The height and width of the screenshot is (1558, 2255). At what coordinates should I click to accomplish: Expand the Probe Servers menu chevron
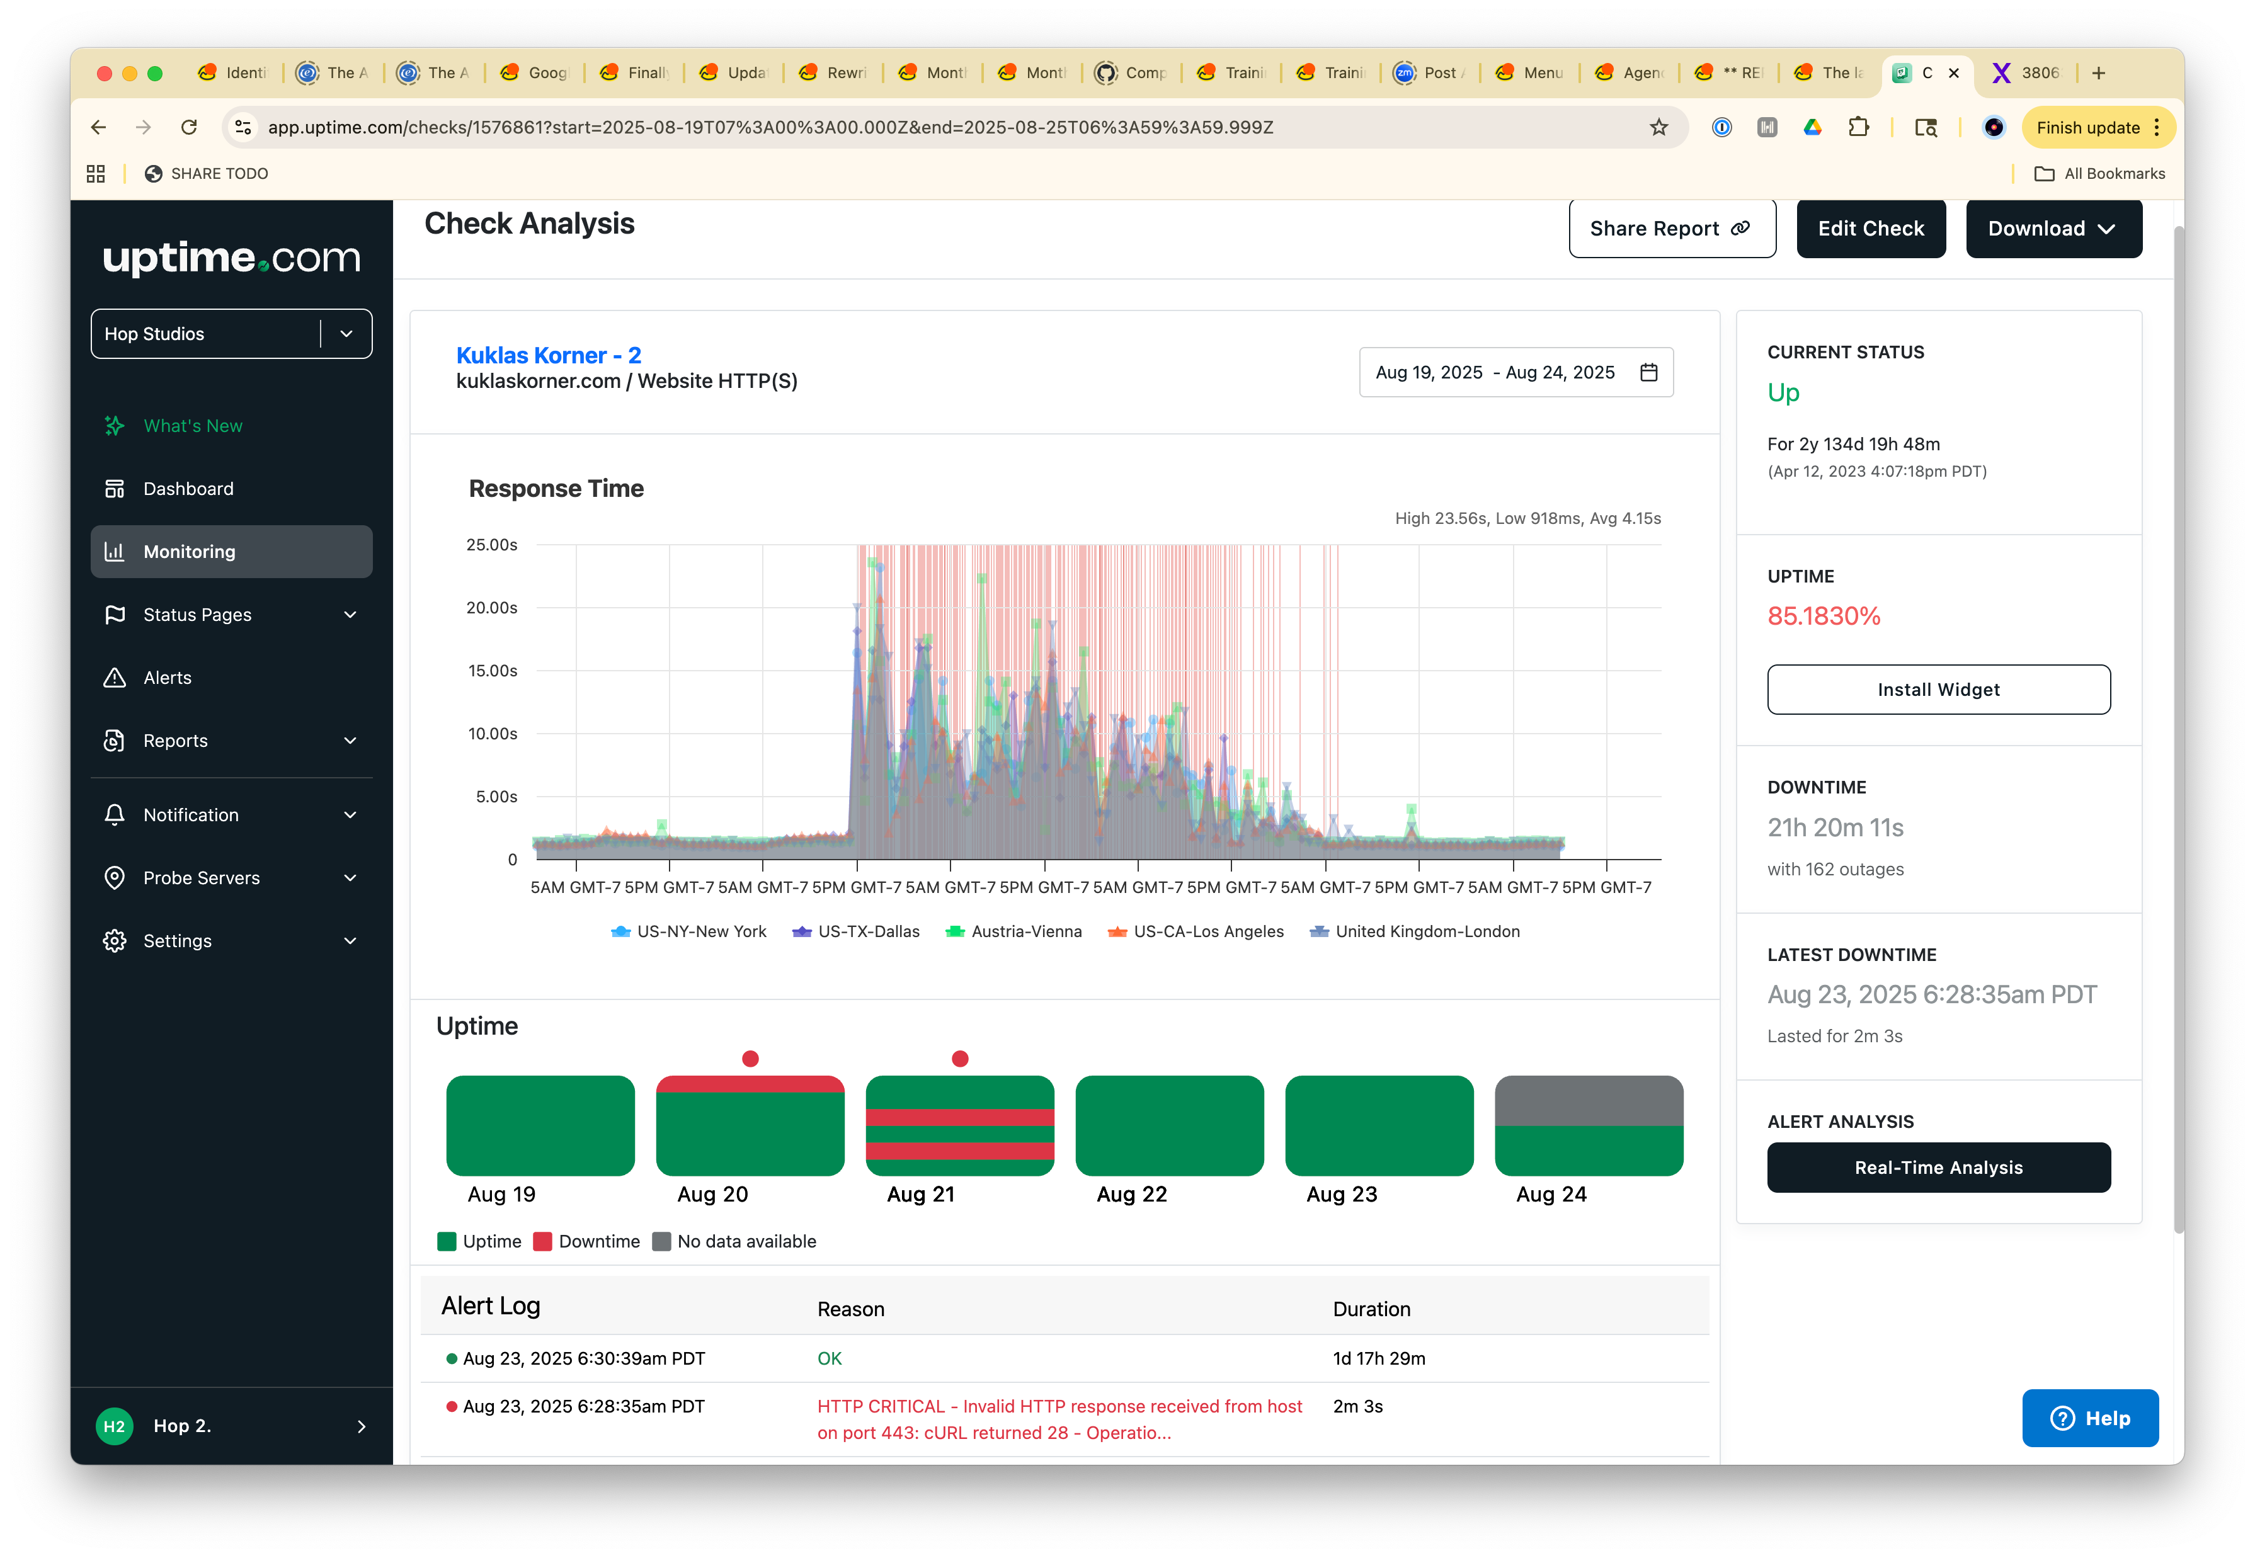coord(350,878)
